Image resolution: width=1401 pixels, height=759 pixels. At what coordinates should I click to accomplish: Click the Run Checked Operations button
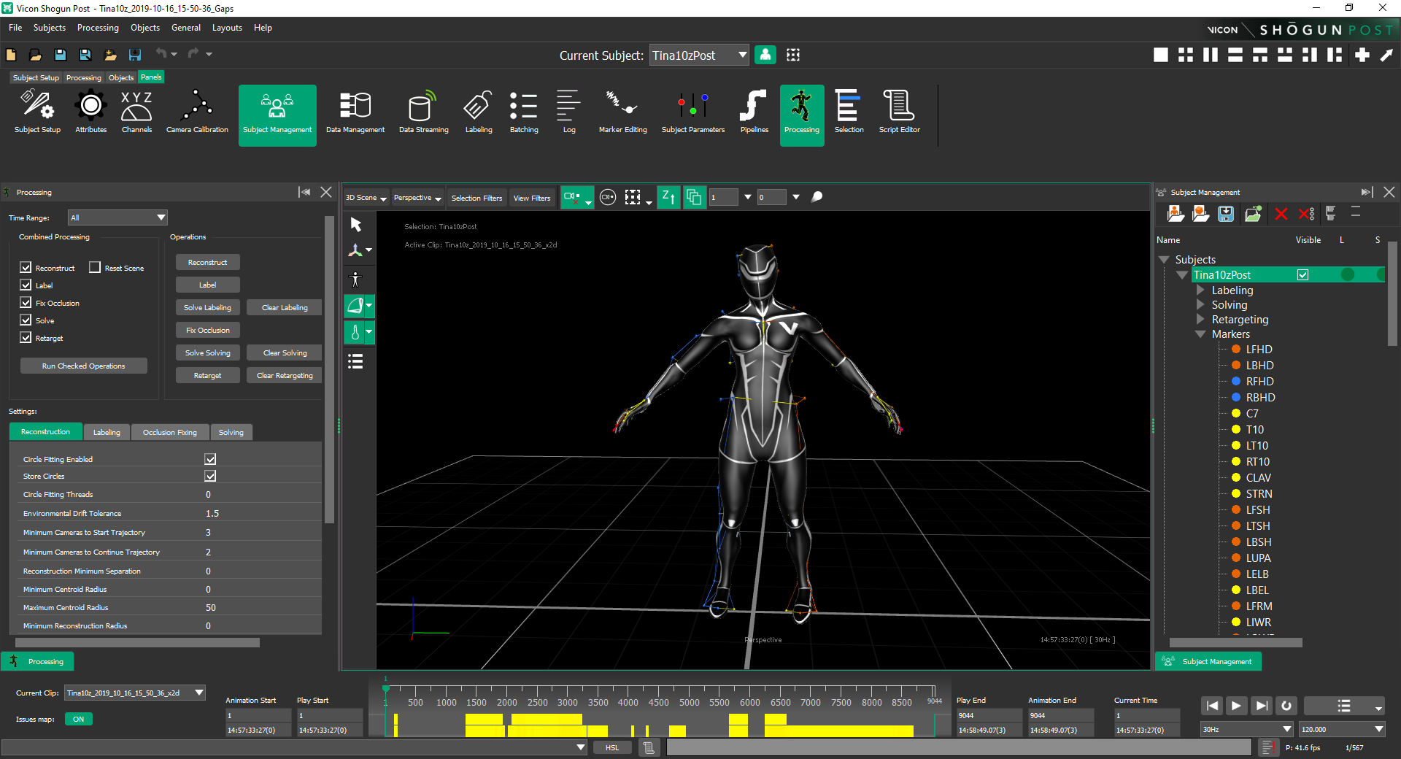click(83, 366)
